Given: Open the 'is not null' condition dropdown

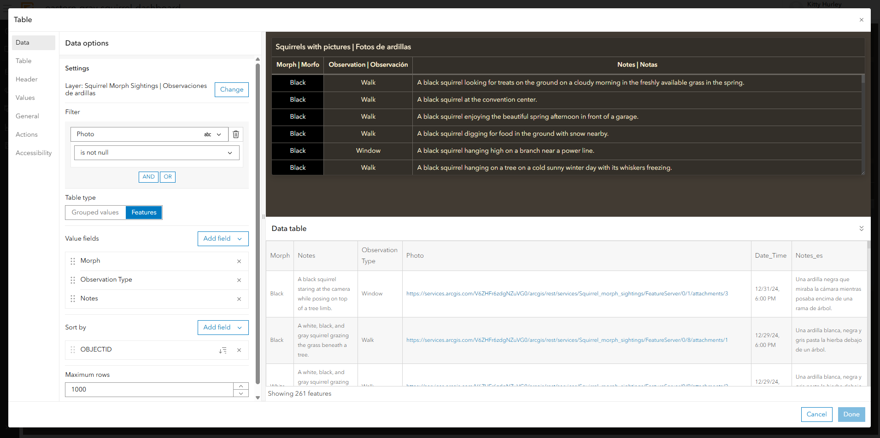Looking at the screenshot, I should point(157,153).
